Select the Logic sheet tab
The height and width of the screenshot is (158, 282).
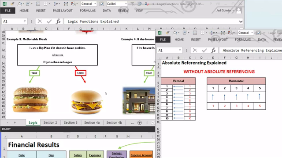click(x=33, y=122)
